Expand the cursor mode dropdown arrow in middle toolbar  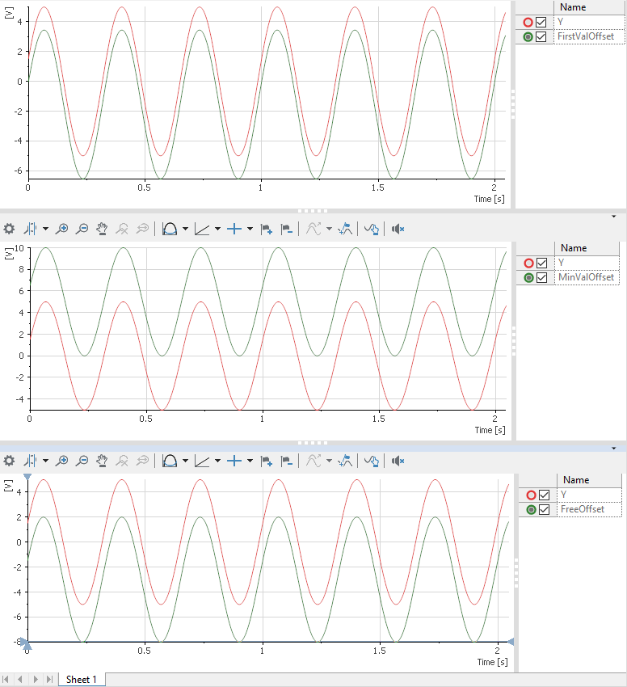(x=45, y=229)
